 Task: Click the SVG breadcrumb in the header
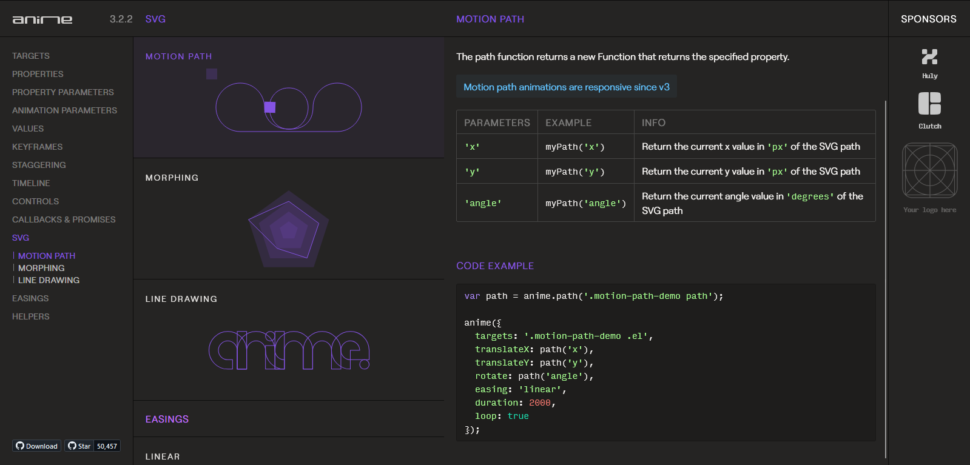155,19
